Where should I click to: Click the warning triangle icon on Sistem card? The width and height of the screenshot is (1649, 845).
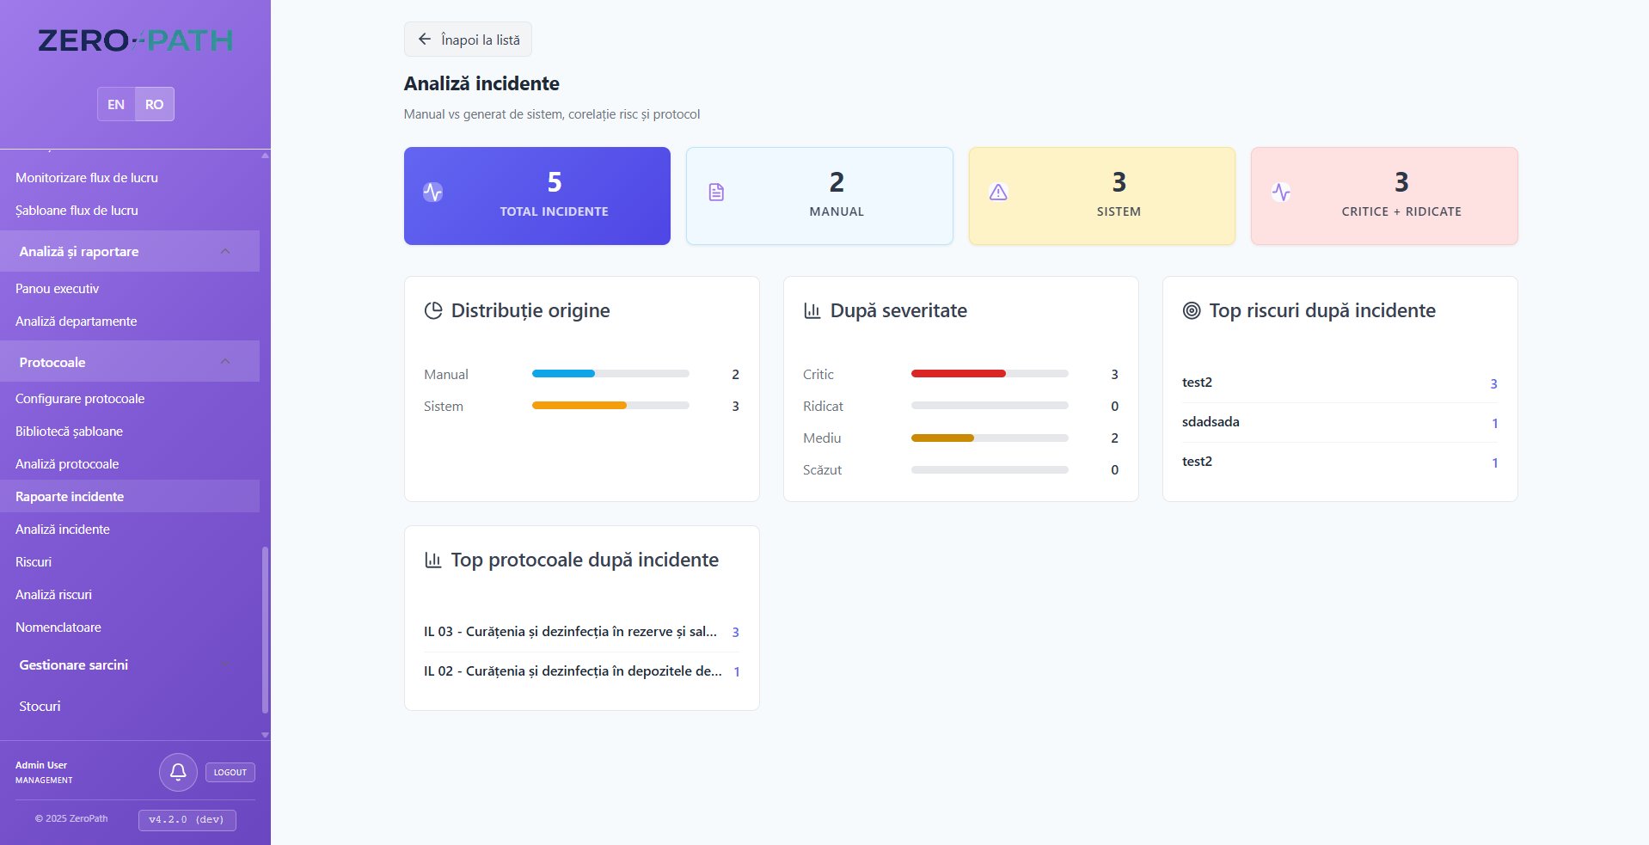coord(998,193)
